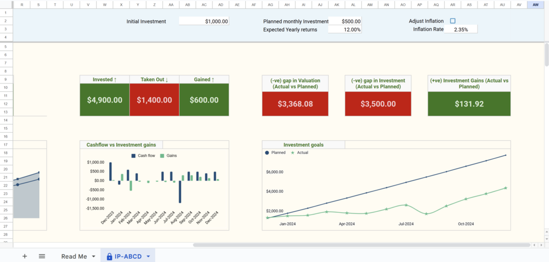Switch to the Read Me sheet tab
Viewport: 549px width, 262px height.
coord(74,257)
